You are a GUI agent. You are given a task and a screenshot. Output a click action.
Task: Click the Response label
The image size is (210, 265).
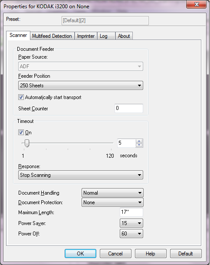click(29, 166)
